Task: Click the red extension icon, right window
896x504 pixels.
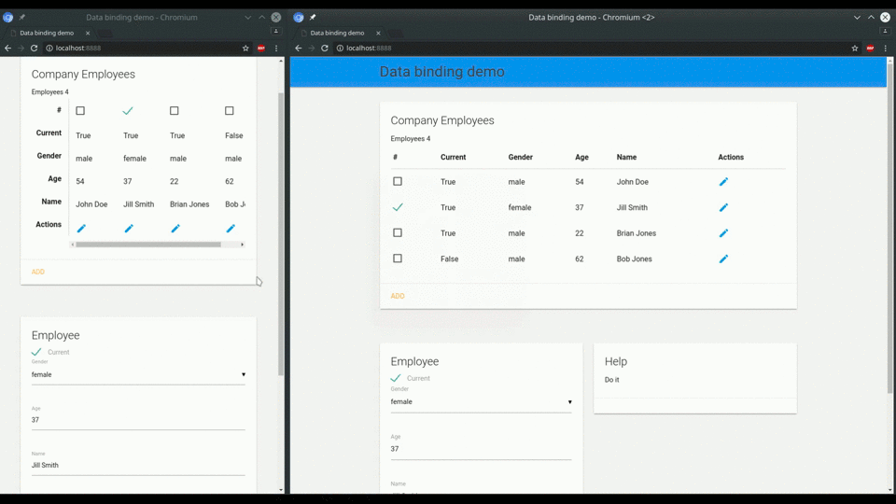Action: click(x=870, y=48)
